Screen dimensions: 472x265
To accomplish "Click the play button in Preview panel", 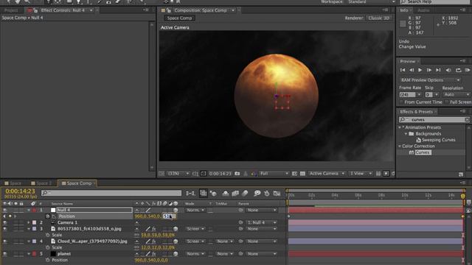I will [420, 70].
